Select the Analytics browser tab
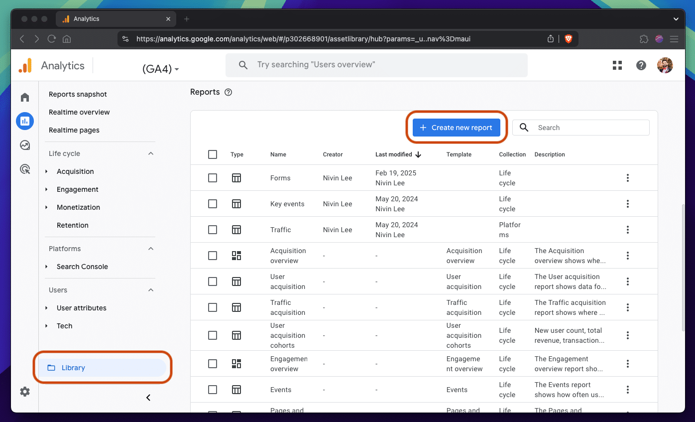 tap(116, 19)
